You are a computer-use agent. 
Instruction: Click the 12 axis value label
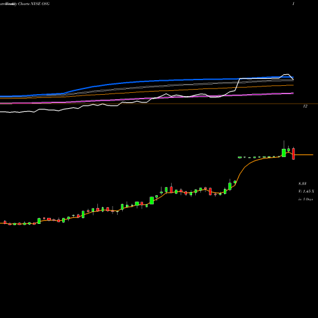[305, 106]
